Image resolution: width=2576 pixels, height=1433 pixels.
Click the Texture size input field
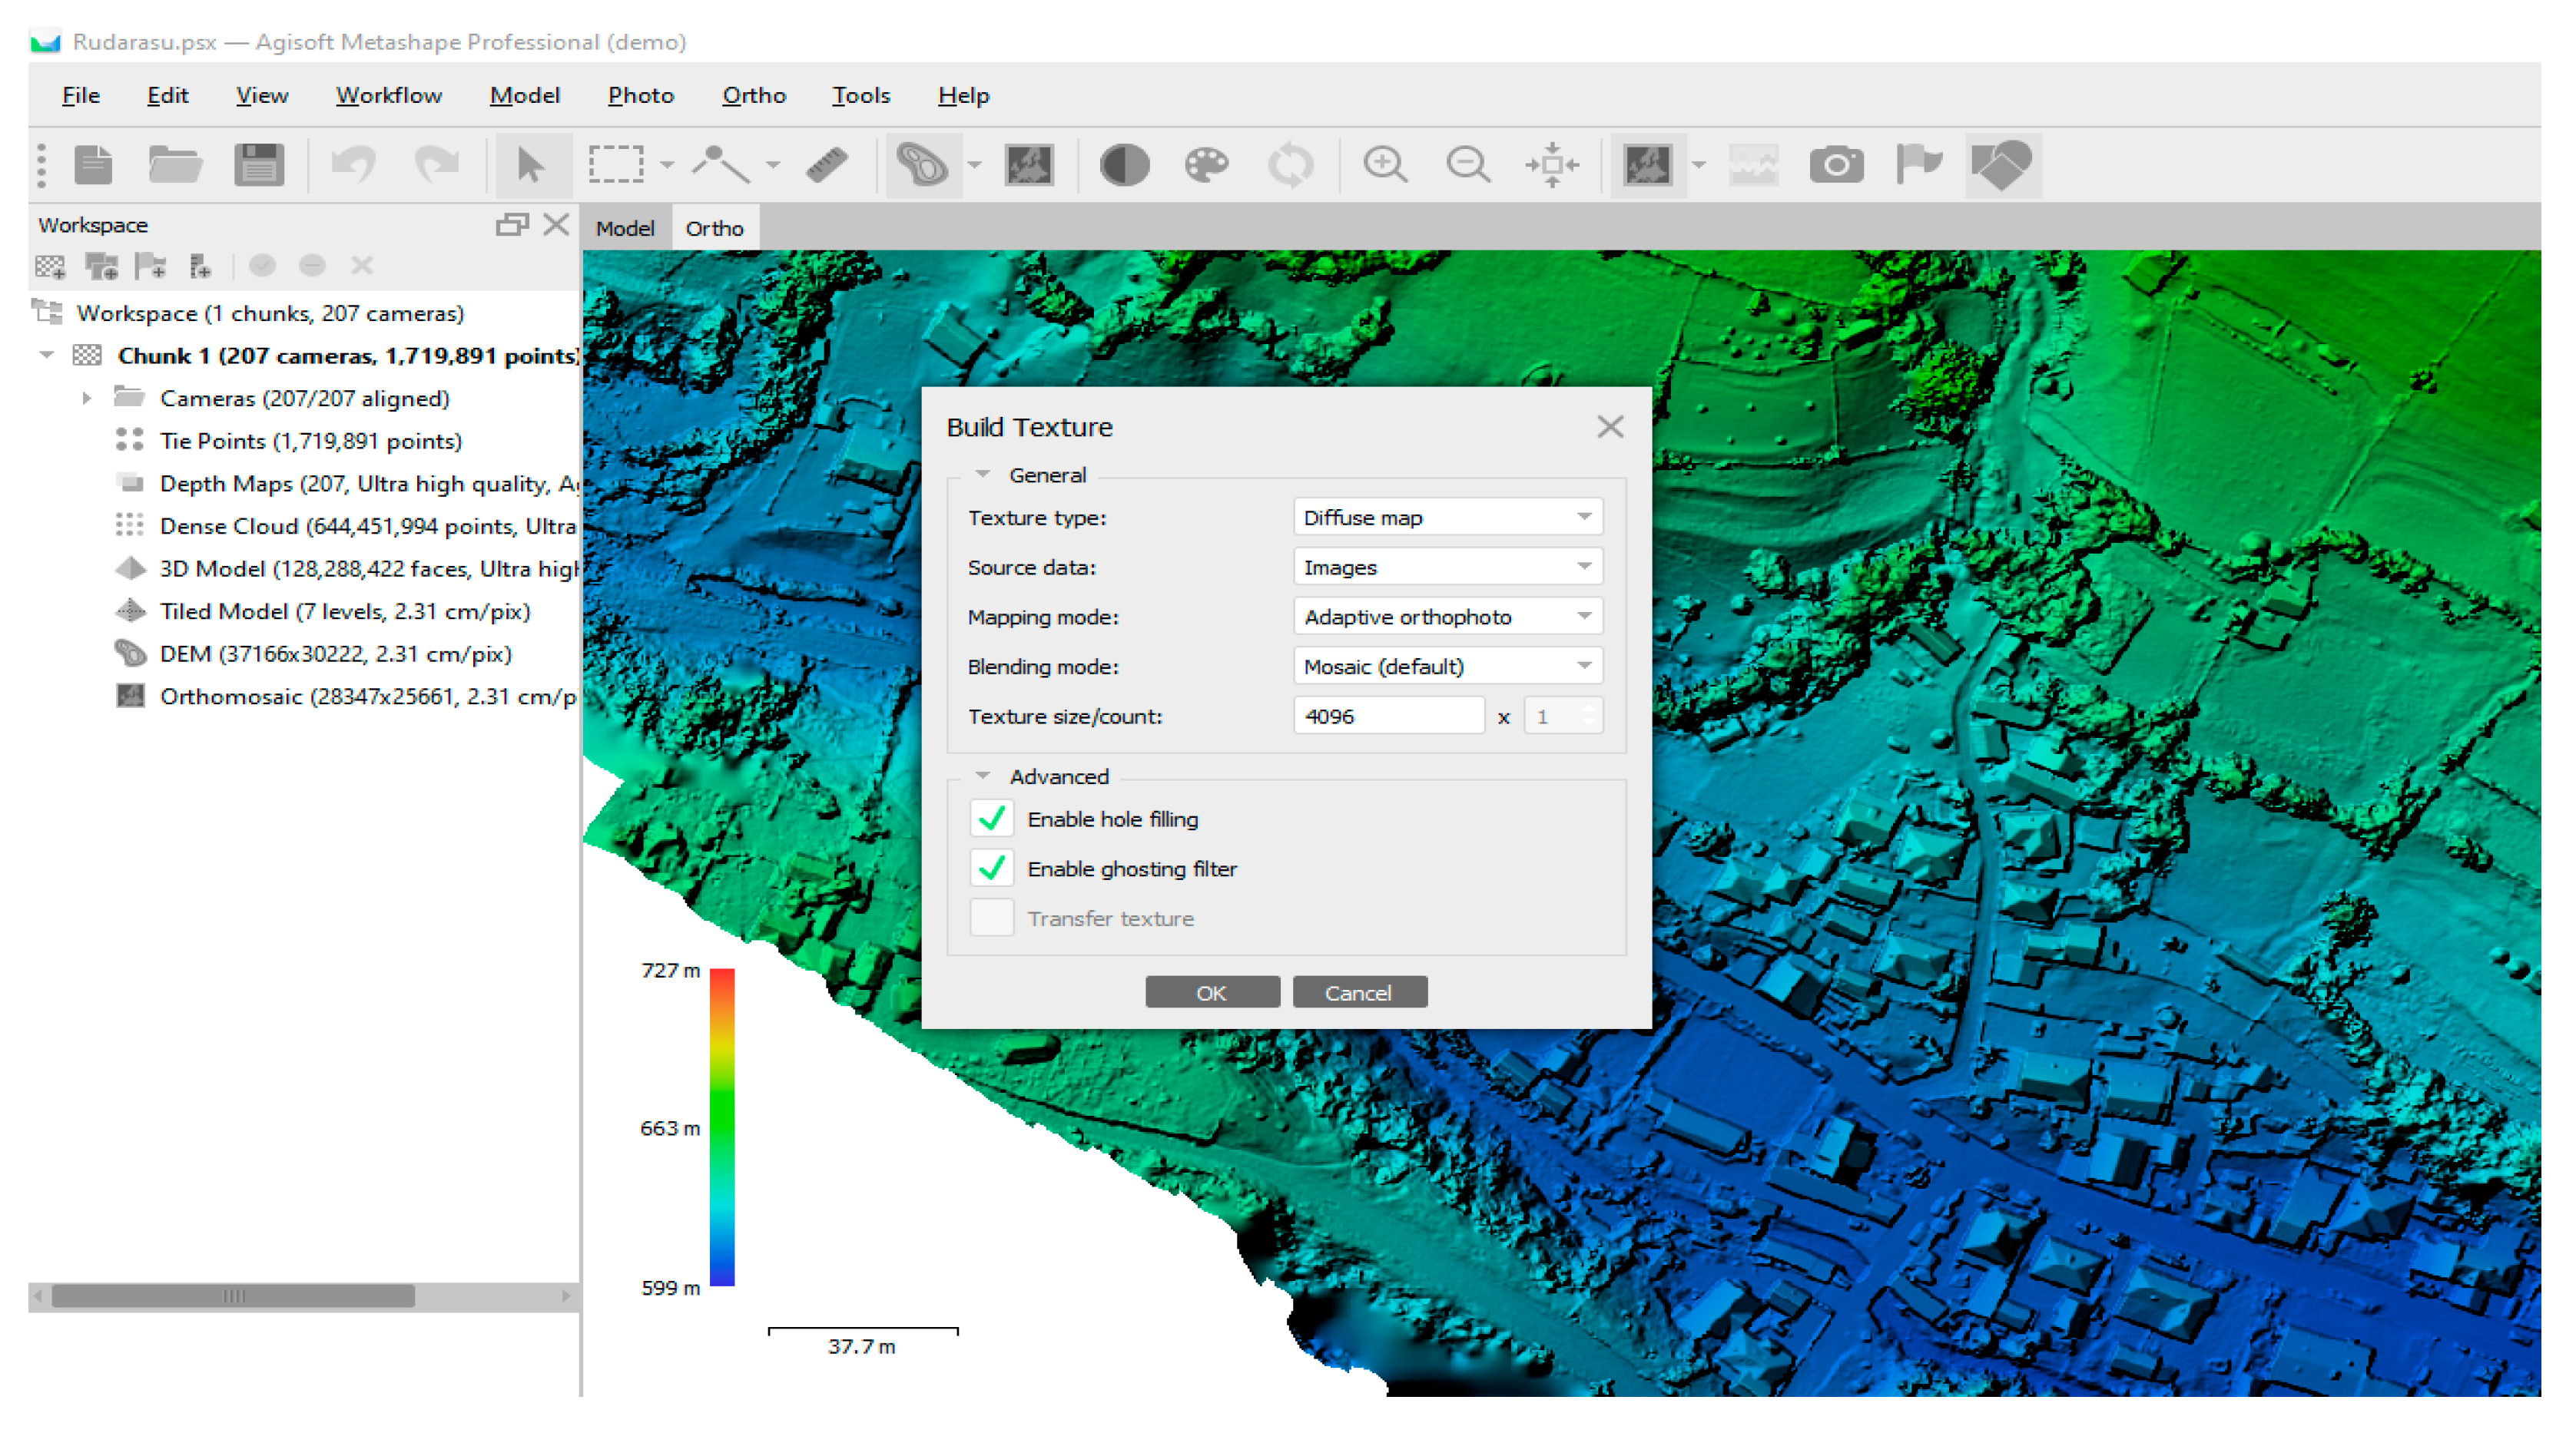[1388, 716]
